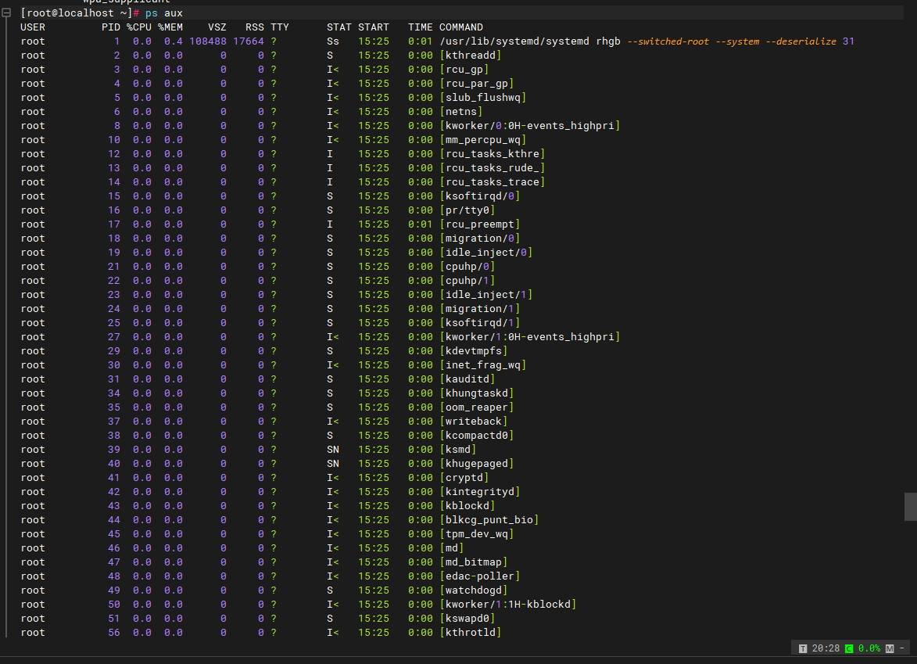Image resolution: width=917 pixels, height=664 pixels.
Task: Click the [mm_percpu_wq] process name
Action: click(x=483, y=140)
